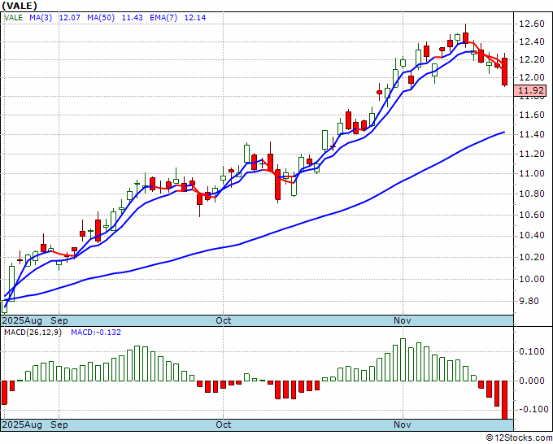Click 2025Aug on the price chart axis
This screenshot has width=553, height=444.
coord(22,320)
